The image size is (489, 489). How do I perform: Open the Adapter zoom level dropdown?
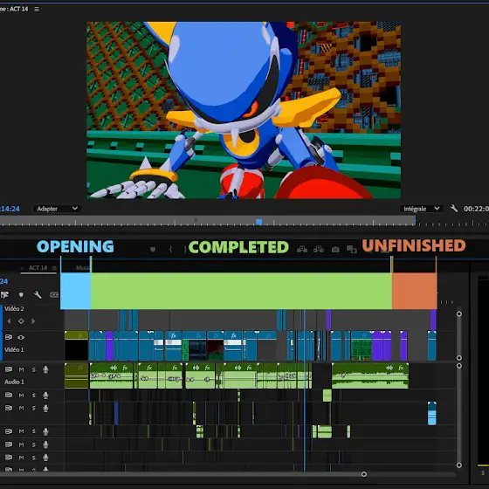click(57, 209)
